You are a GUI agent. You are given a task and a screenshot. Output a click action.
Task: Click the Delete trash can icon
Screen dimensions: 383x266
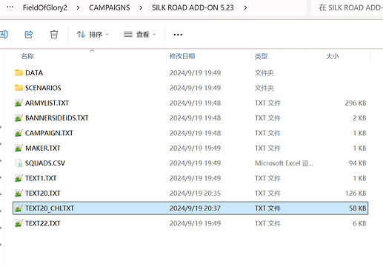[54, 34]
